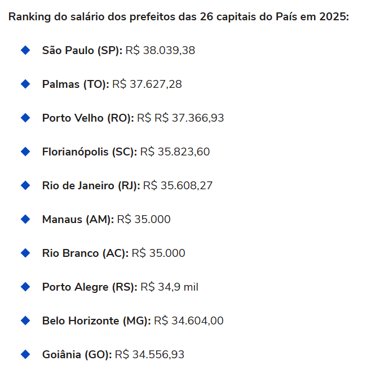
Task: Click the Belo Horizonte (MG) bold label
Action: click(96, 321)
